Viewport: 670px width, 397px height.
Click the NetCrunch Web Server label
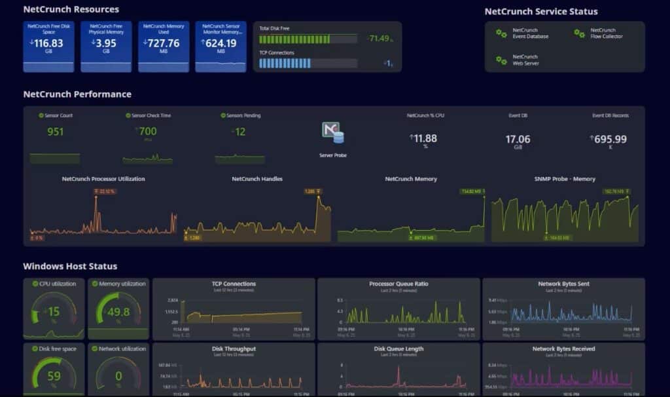(525, 60)
